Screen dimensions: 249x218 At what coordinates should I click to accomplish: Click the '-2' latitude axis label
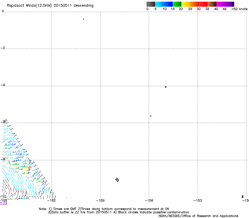3,48
